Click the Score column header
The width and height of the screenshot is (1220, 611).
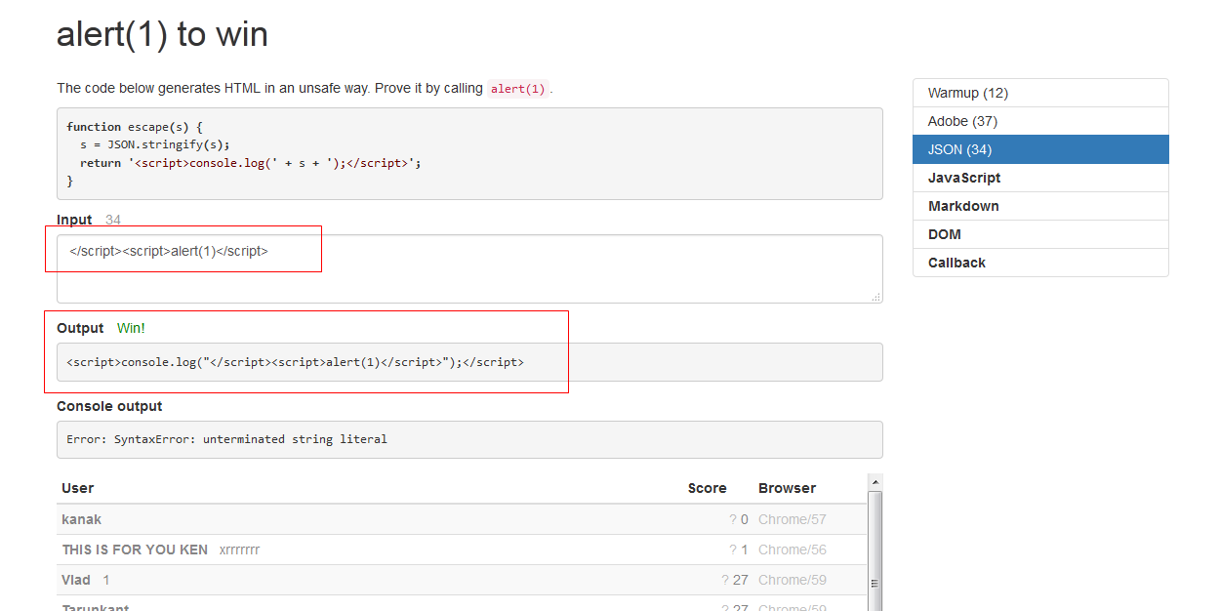[707, 488]
